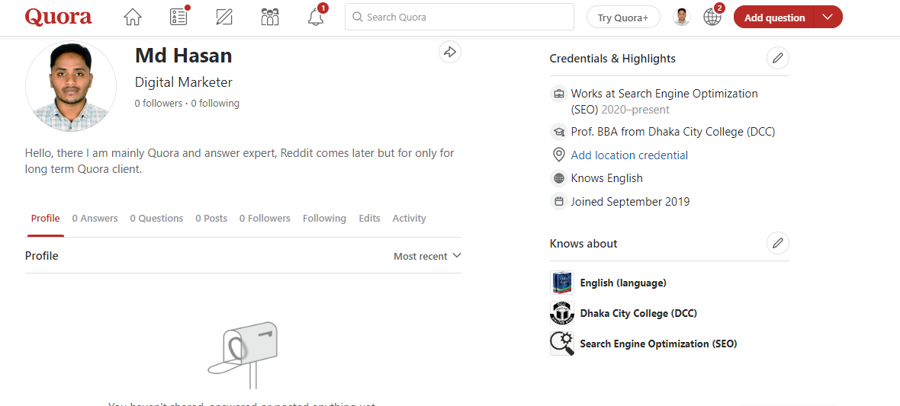Open the Following list icon in navbar

pos(178,18)
